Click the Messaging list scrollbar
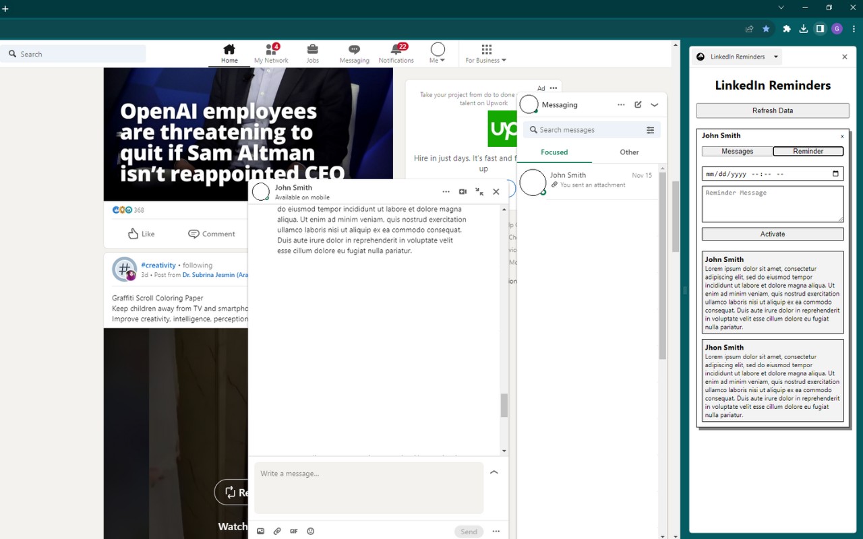The image size is (863, 539). coord(662,266)
